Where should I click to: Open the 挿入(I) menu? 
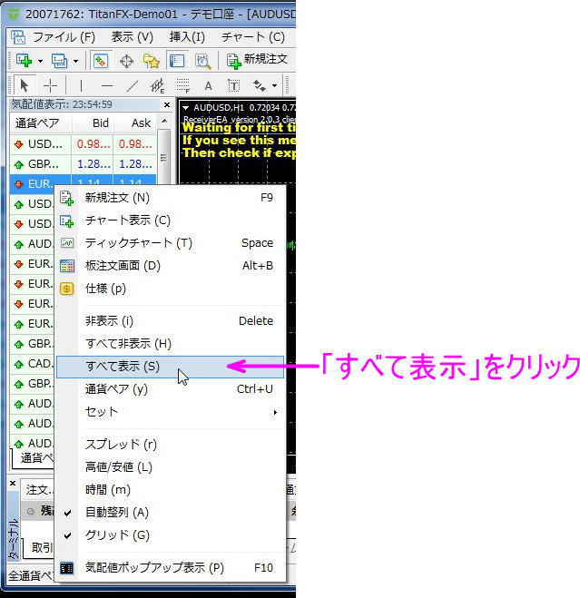(187, 37)
